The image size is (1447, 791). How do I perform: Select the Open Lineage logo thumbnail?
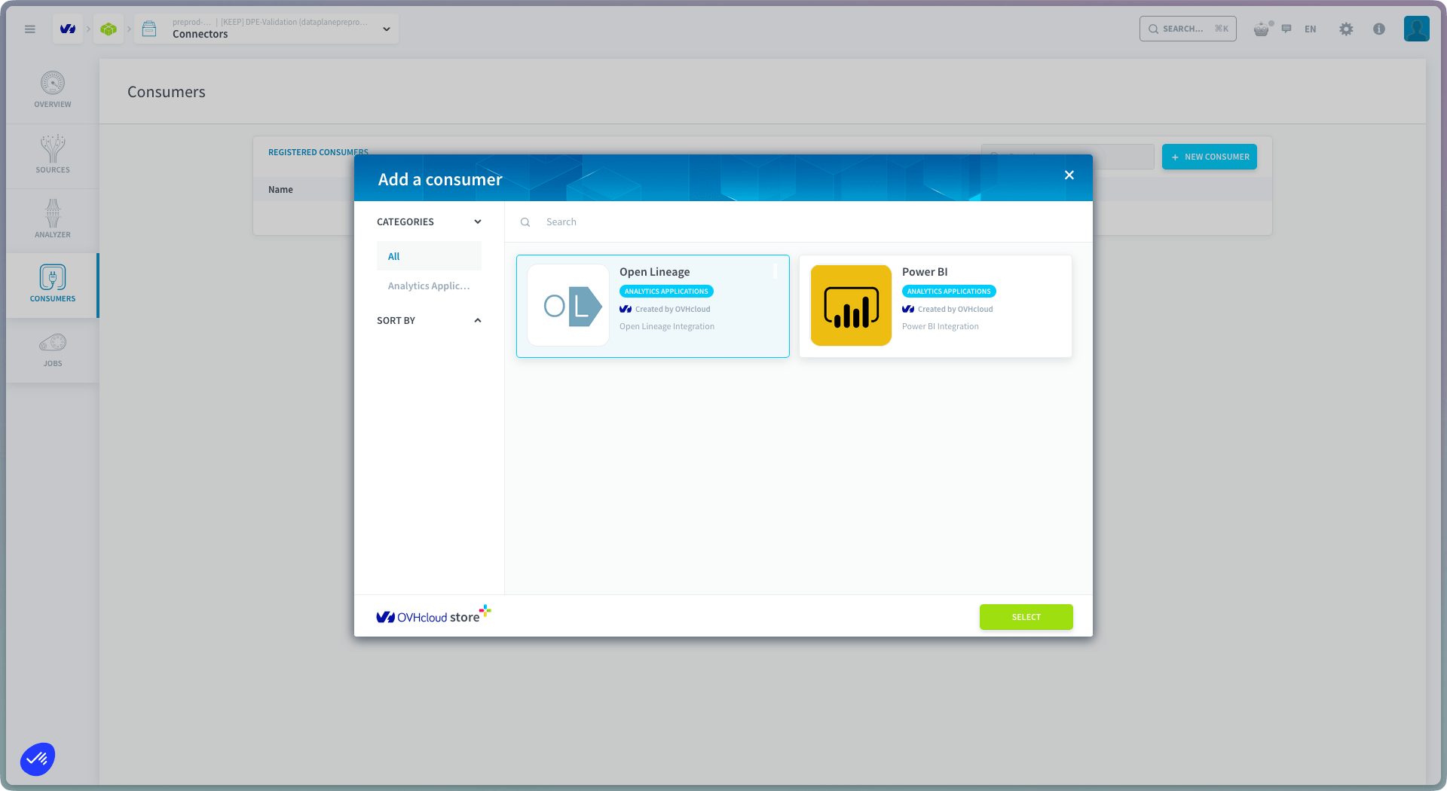(568, 305)
